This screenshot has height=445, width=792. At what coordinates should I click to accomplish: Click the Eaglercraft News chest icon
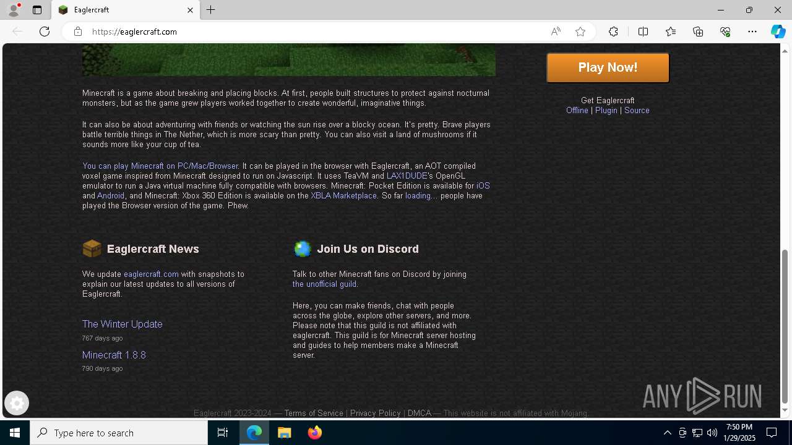point(92,248)
